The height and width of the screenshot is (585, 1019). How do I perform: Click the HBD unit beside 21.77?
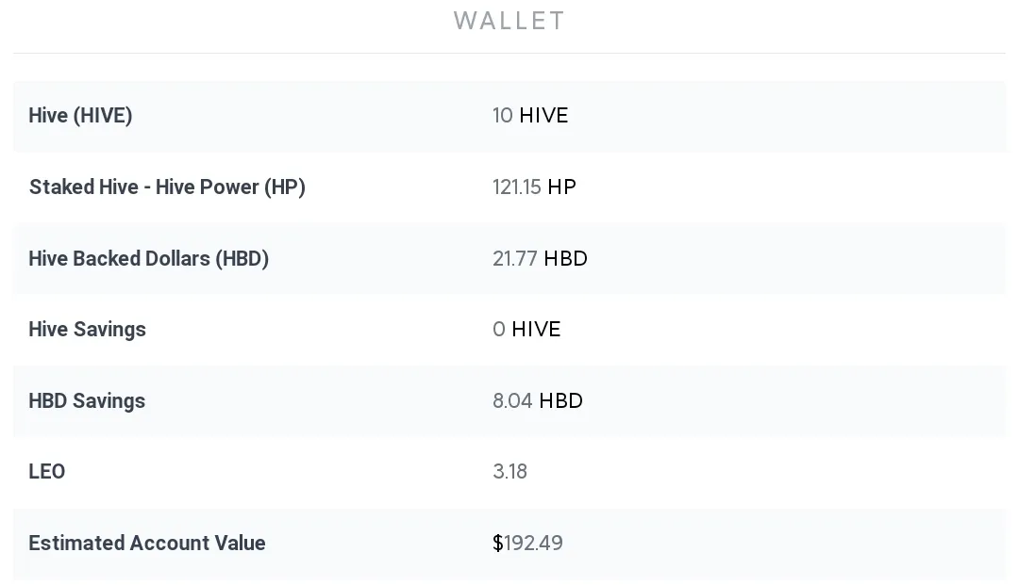click(x=565, y=259)
